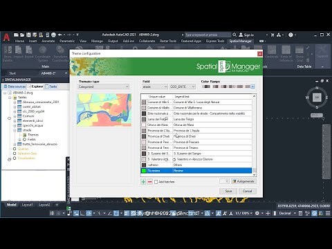Click the color swatch for <others> row
332x249 pixels.
[x=144, y=165]
